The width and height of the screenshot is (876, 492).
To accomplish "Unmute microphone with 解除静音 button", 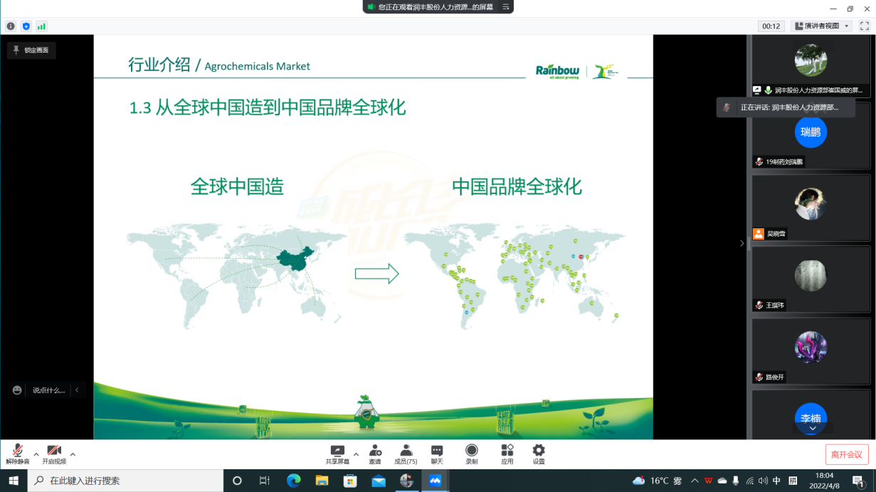I will coord(17,454).
